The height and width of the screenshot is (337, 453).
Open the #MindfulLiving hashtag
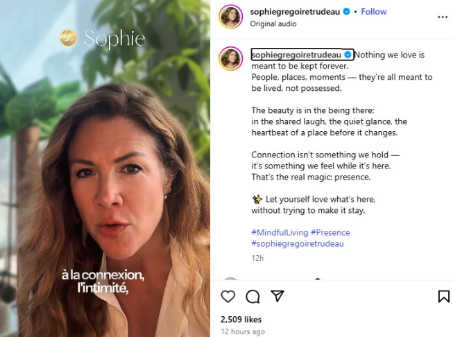tap(279, 232)
